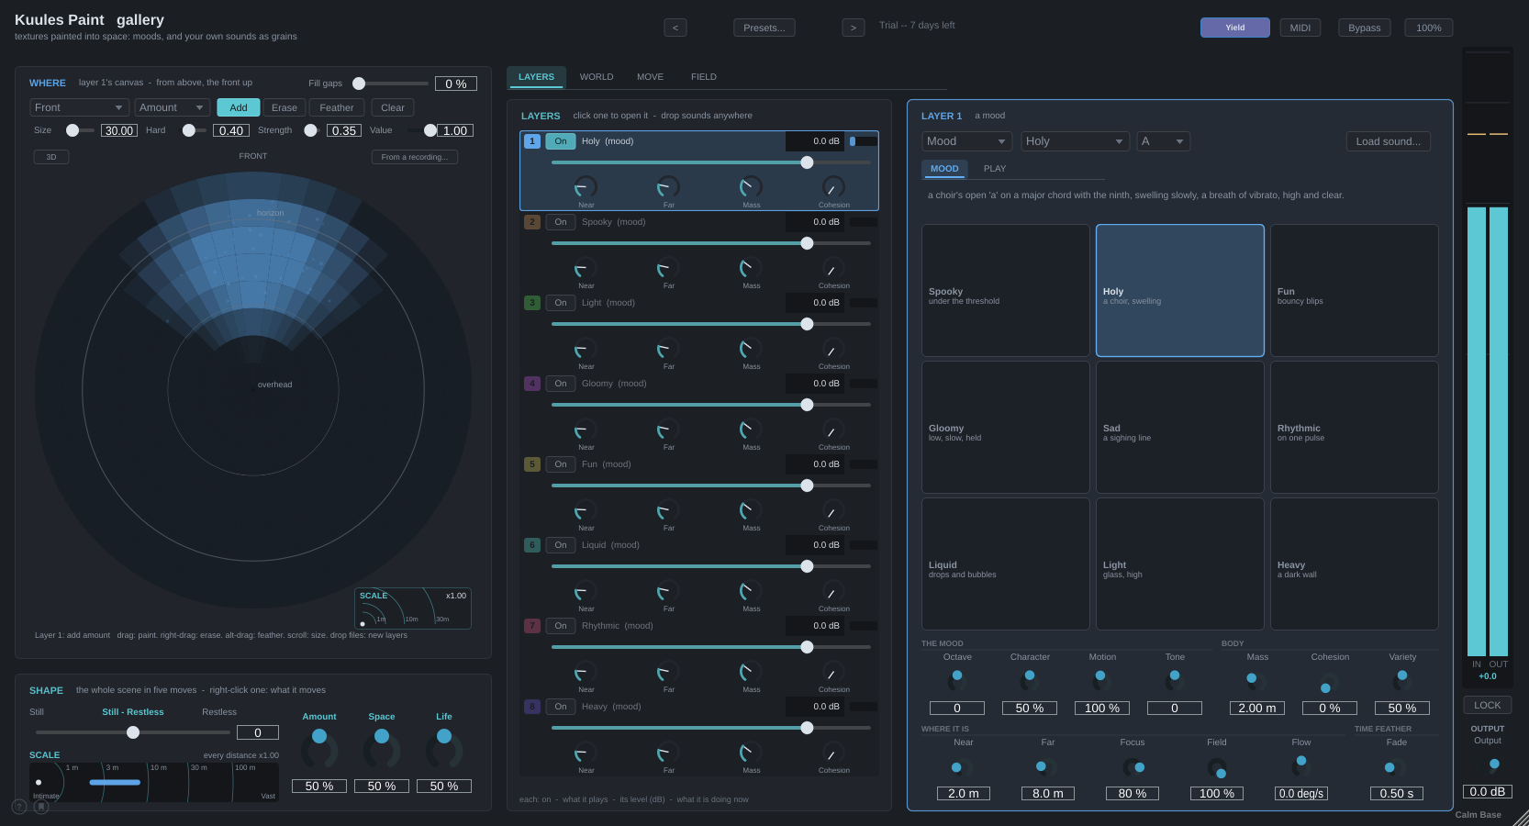
Task: Click the Load sound... button
Action: click(x=1389, y=141)
